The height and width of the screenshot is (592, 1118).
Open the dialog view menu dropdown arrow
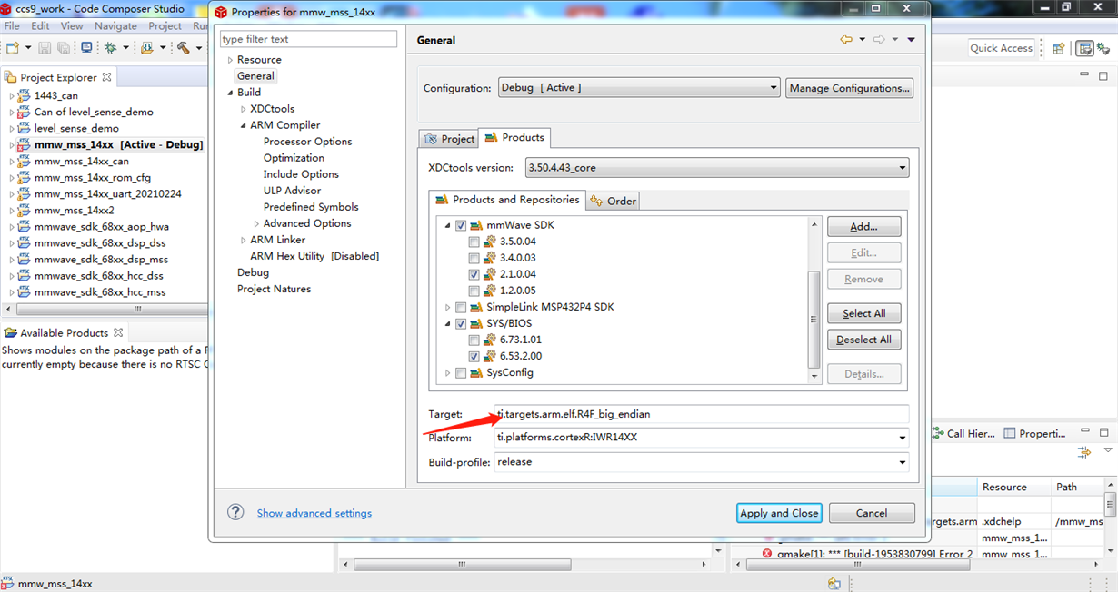tap(911, 40)
